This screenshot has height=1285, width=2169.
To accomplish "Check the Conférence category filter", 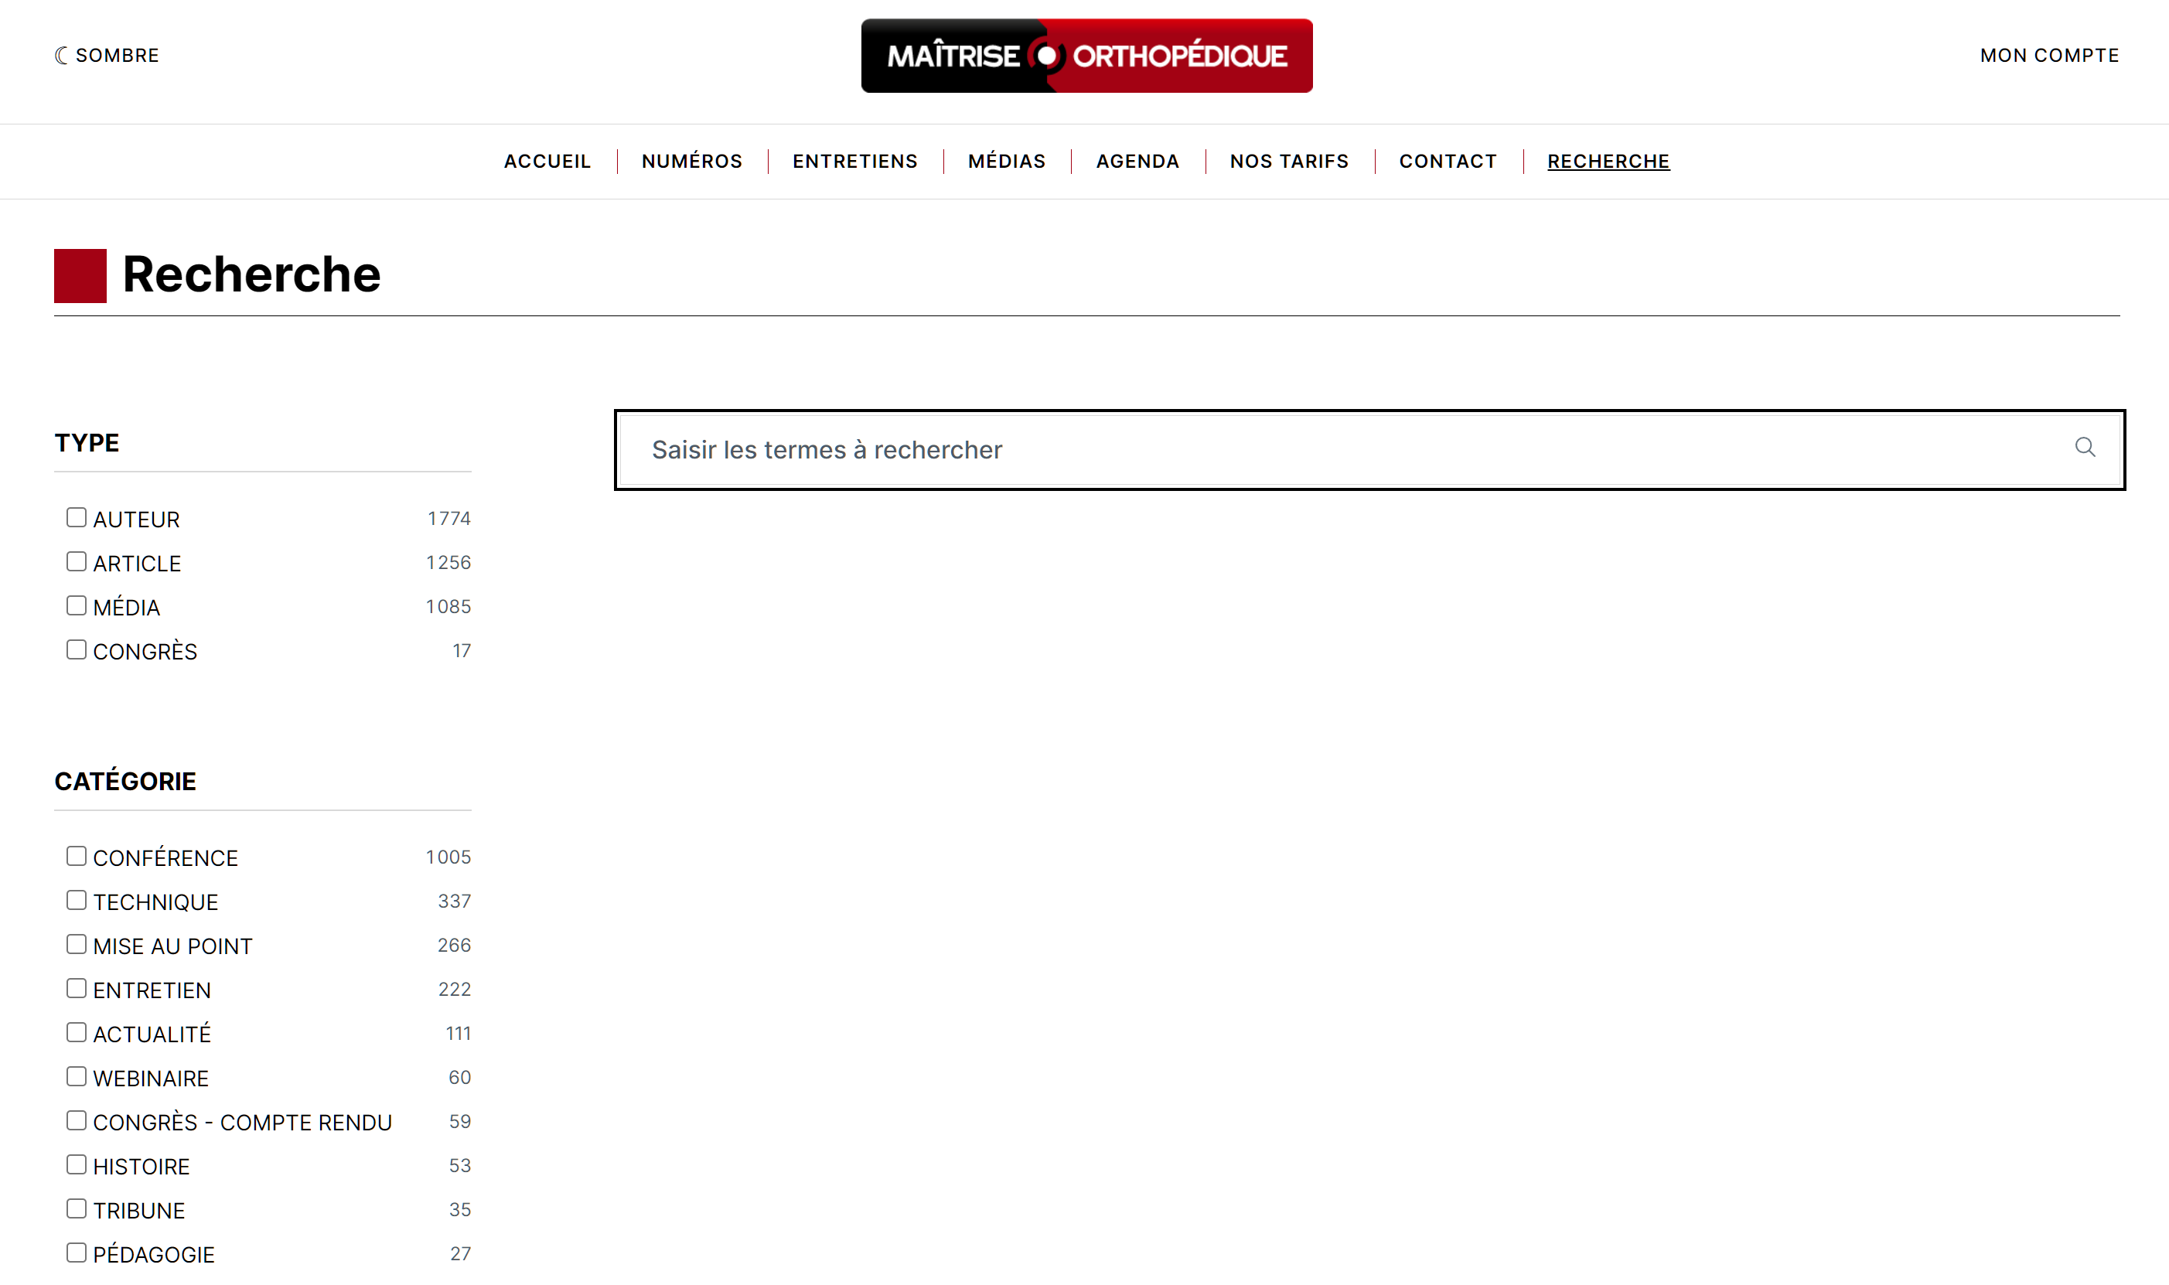I will 77,857.
